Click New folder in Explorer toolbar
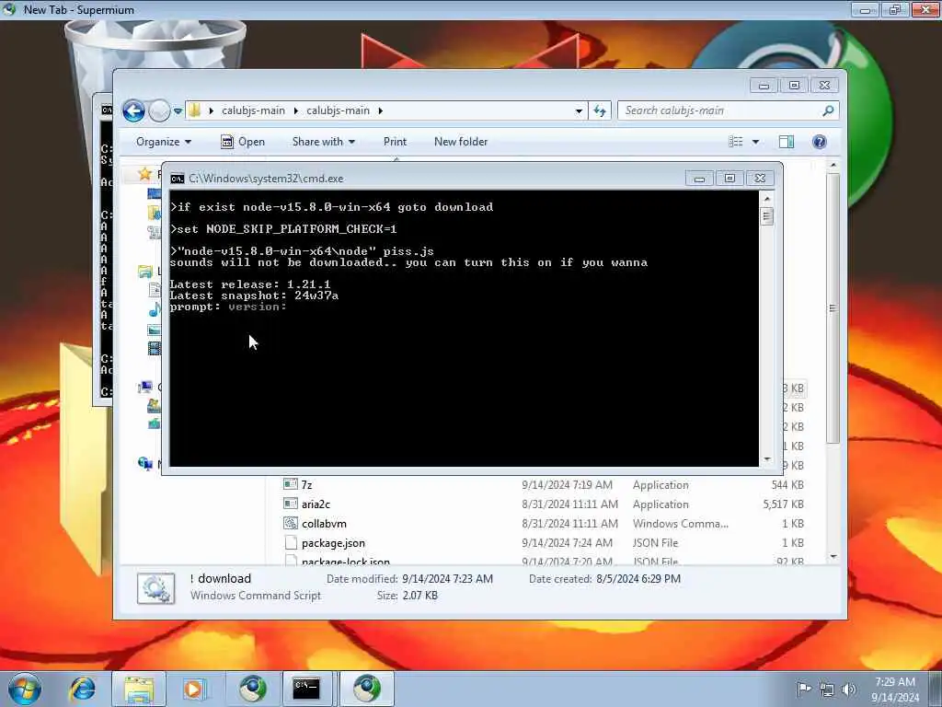The height and width of the screenshot is (707, 942). tap(461, 142)
